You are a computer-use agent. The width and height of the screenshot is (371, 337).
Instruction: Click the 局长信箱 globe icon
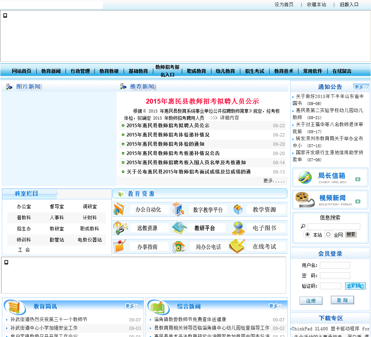(305, 178)
